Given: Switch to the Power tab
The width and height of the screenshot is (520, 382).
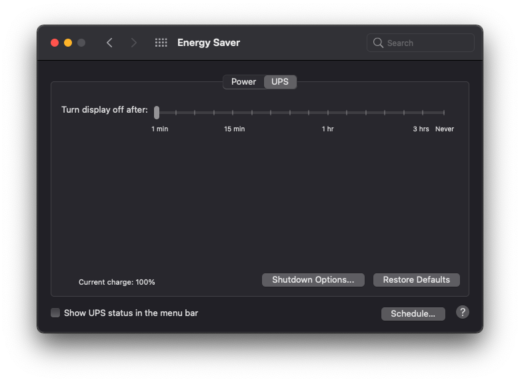Looking at the screenshot, I should tap(243, 82).
